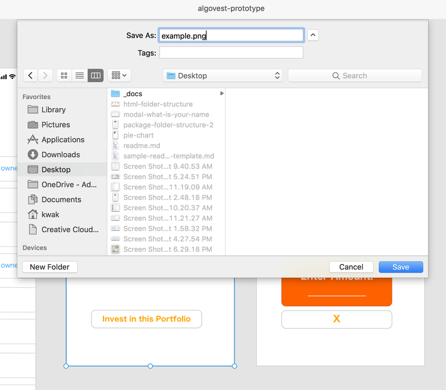Expand the _docs folder arrow
The width and height of the screenshot is (446, 390).
[222, 93]
